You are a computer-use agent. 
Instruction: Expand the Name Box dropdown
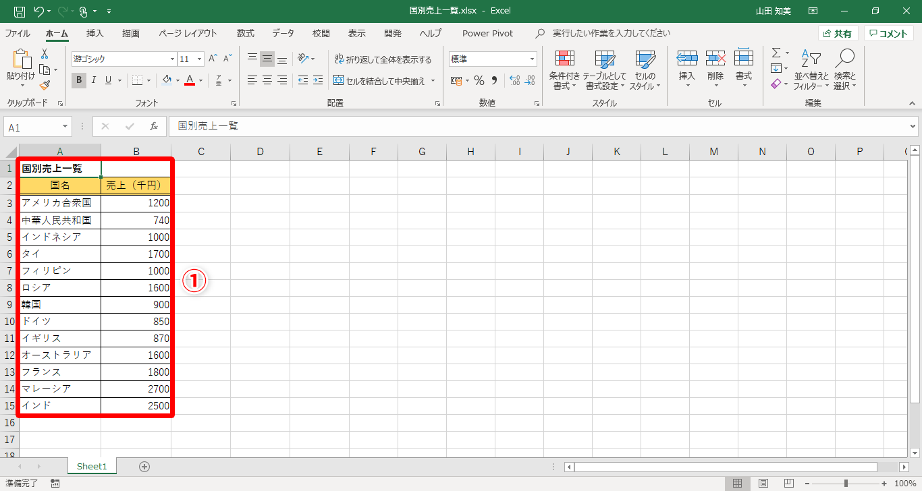(65, 127)
